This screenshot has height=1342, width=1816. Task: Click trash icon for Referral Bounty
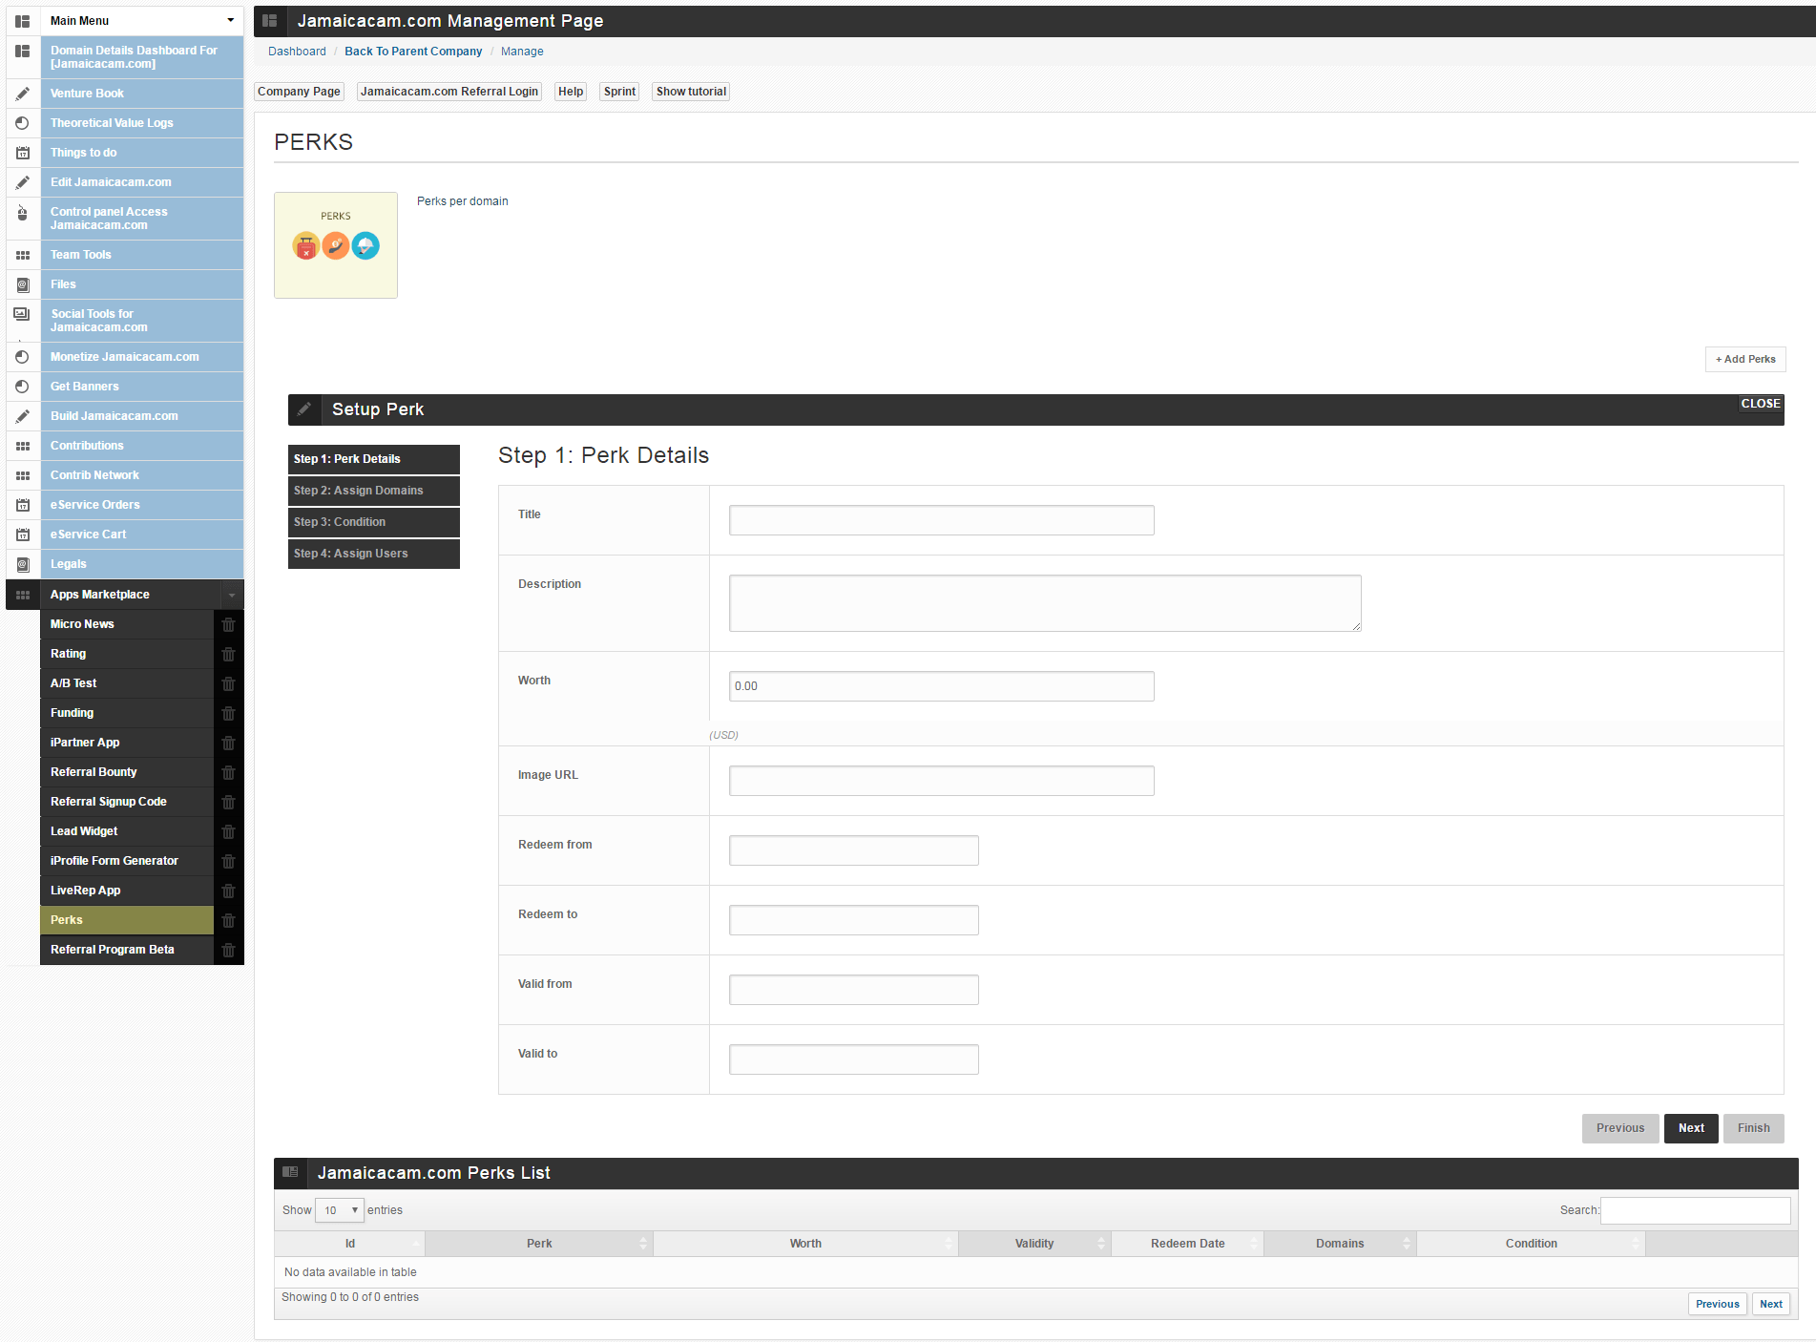click(228, 772)
